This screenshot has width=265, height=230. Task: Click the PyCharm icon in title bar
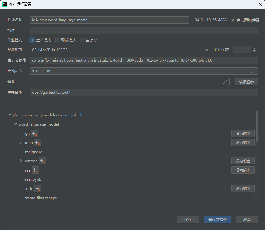pos(5,4)
